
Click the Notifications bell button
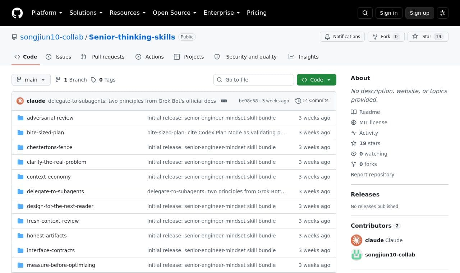tap(342, 37)
